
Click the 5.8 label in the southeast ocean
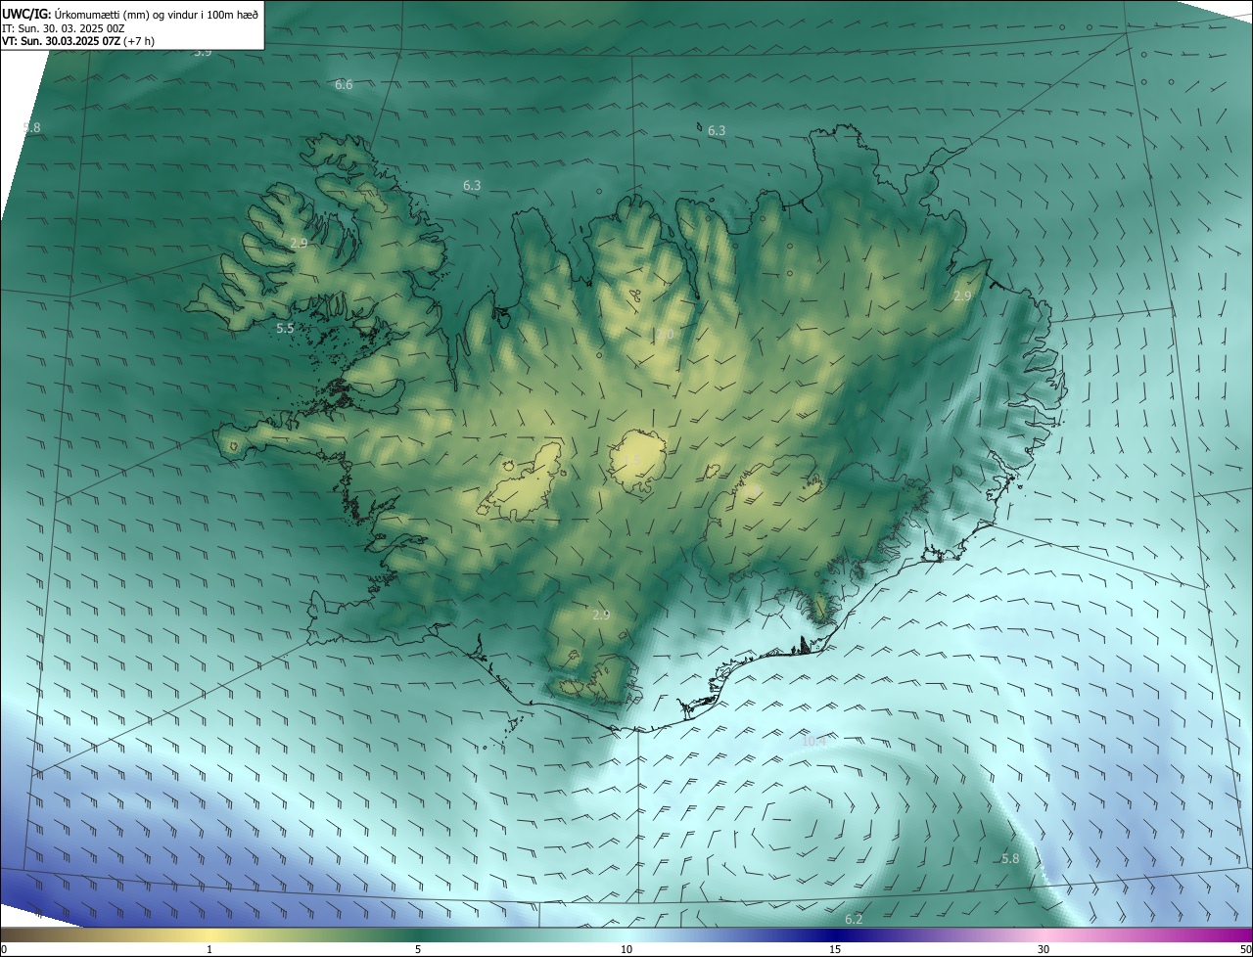pos(1010,858)
